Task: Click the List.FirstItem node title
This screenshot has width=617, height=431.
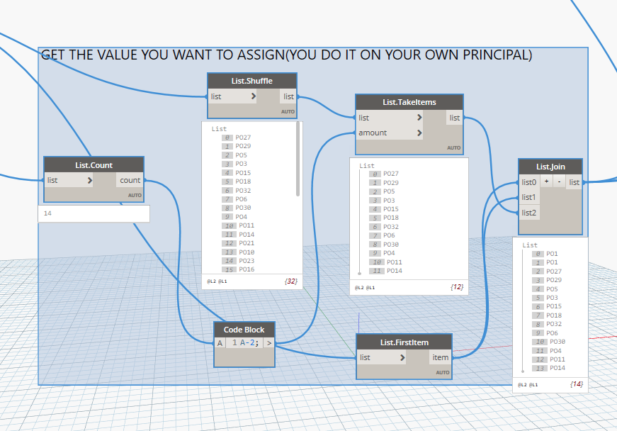Action: 404,342
